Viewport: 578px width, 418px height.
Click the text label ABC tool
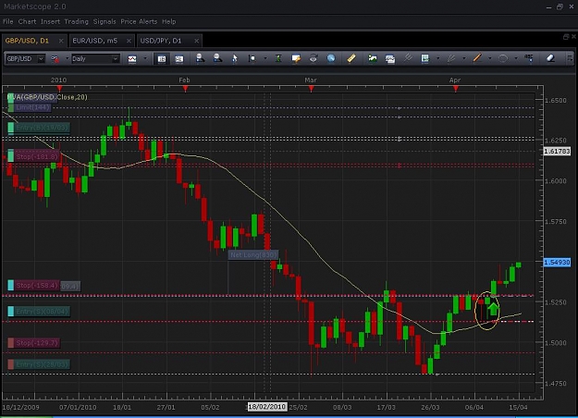point(529,58)
